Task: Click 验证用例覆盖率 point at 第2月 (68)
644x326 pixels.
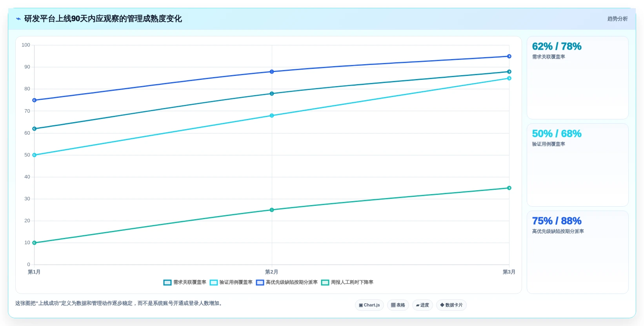Action: 272,115
